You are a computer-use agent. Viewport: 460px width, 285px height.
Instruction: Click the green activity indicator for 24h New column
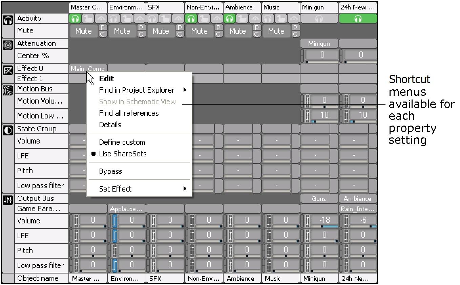[358, 19]
